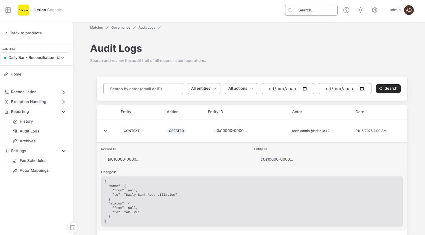Viewport: 425px width, 235px height.
Task: Open the Daily Bank Reconciliation context selector
Action: [x=34, y=58]
